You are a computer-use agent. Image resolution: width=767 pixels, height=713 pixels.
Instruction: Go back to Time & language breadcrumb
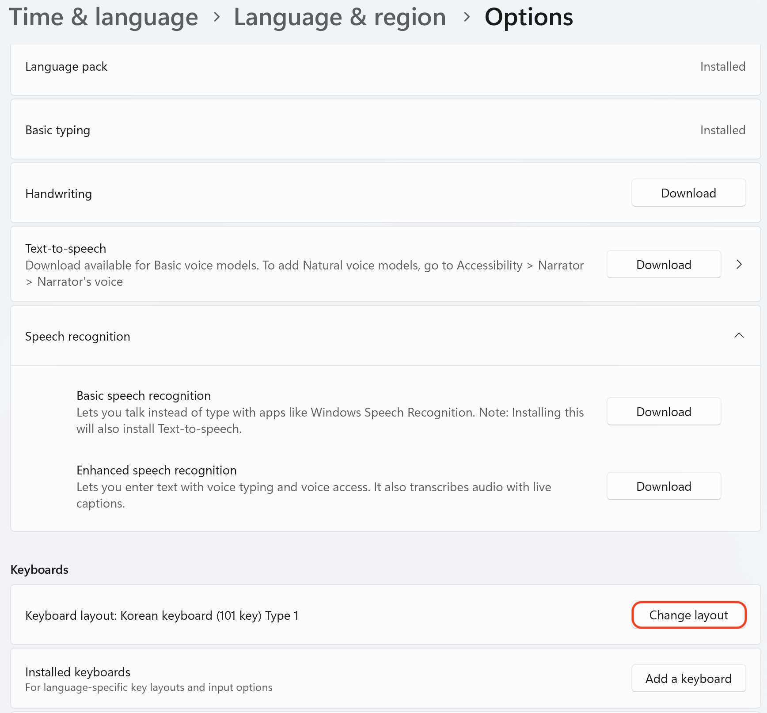tap(103, 18)
